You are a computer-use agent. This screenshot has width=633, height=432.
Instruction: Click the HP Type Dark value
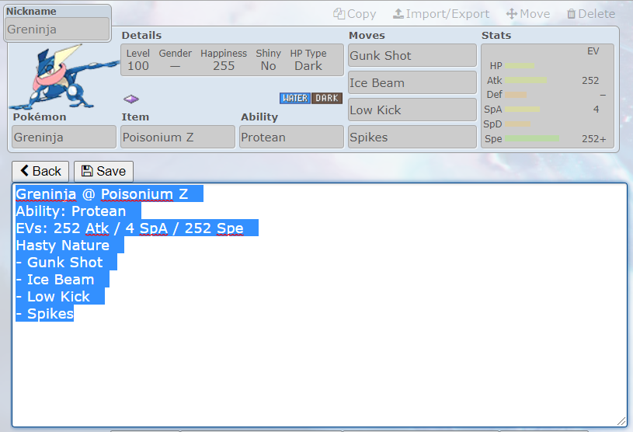[308, 66]
